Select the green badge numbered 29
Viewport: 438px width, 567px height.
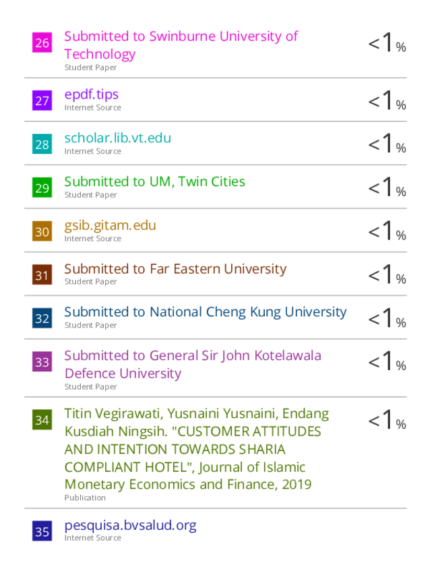pos(42,187)
